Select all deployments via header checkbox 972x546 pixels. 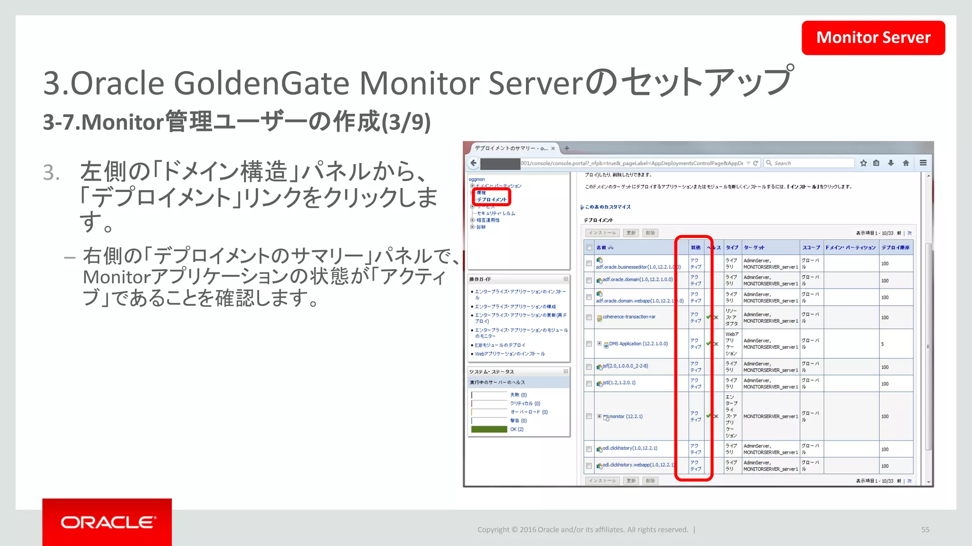[589, 247]
